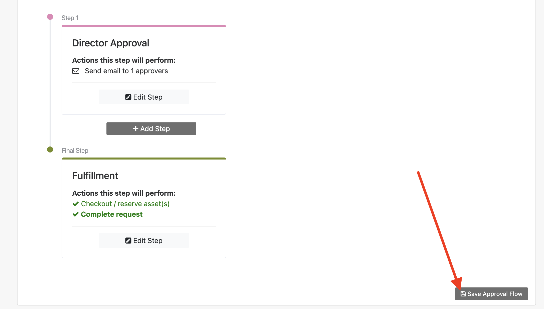Click Edit Step under Fulfillment
This screenshot has width=544, height=309.
144,241
